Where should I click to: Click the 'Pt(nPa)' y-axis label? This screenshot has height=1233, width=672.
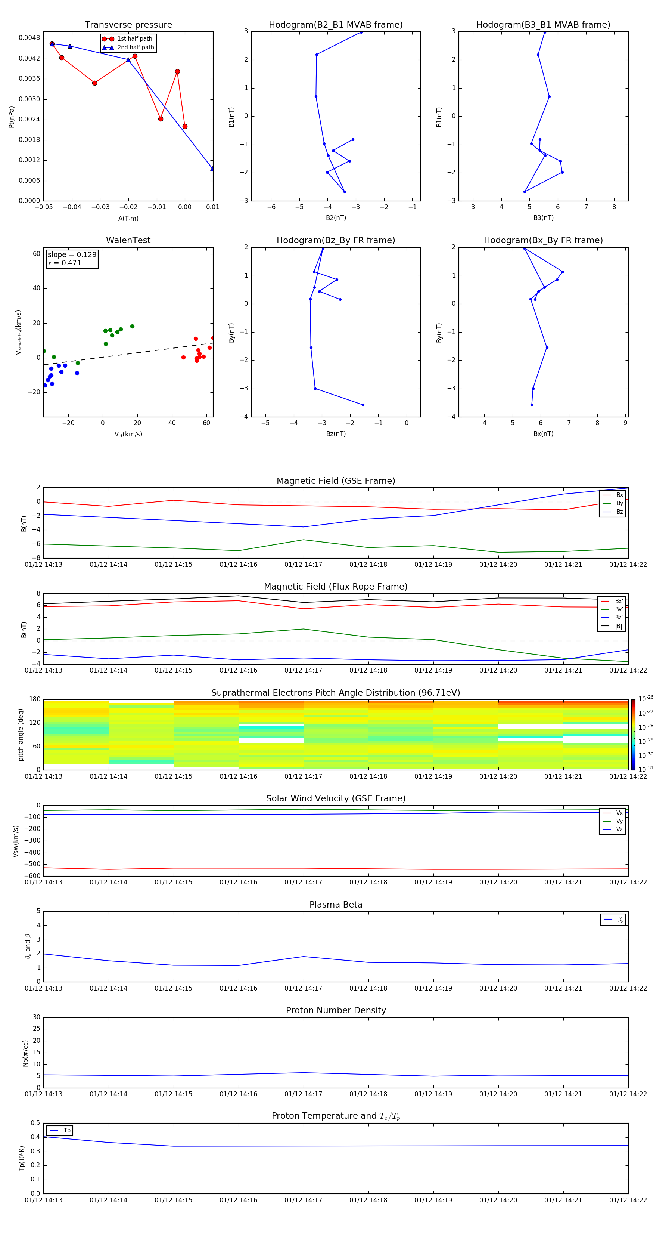[12, 117]
